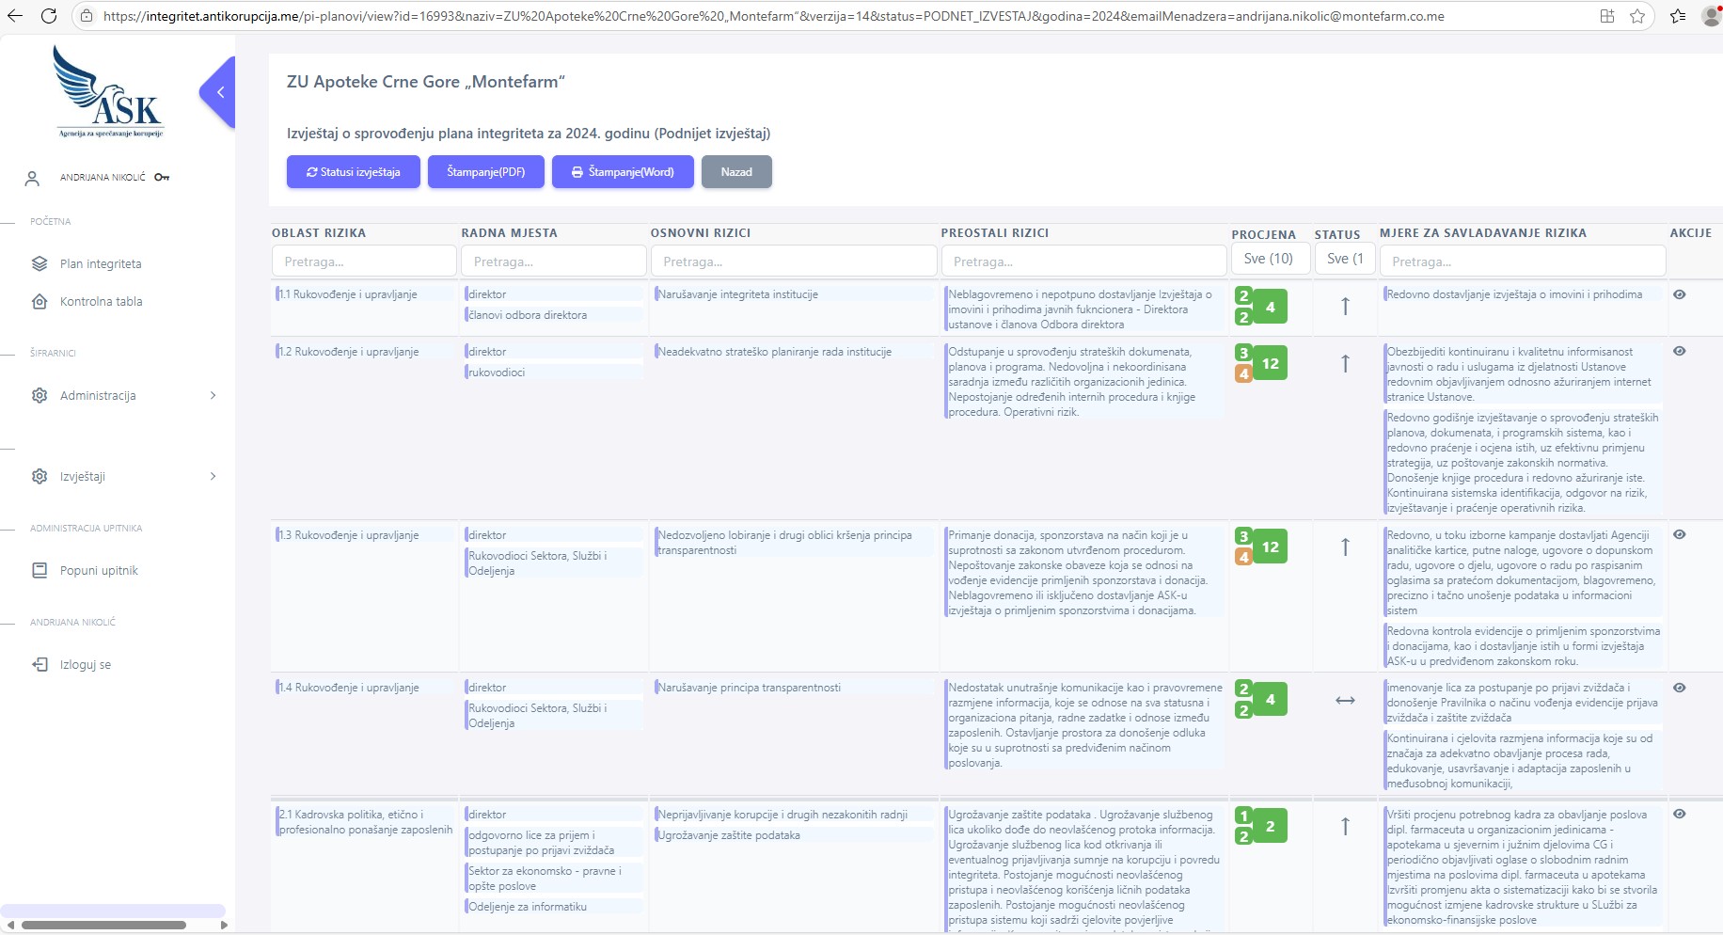View details with the eye icon for row 1.3
The height and width of the screenshot is (935, 1723).
[1680, 534]
